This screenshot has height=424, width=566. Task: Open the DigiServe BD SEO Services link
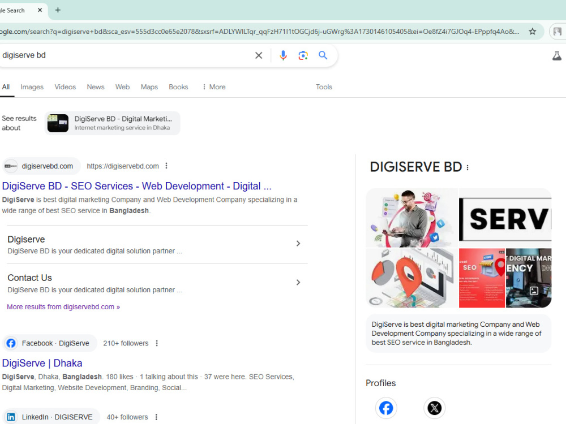point(136,186)
